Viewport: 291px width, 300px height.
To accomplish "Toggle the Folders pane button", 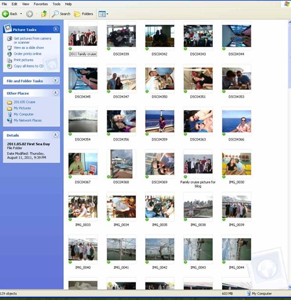I will (x=83, y=14).
